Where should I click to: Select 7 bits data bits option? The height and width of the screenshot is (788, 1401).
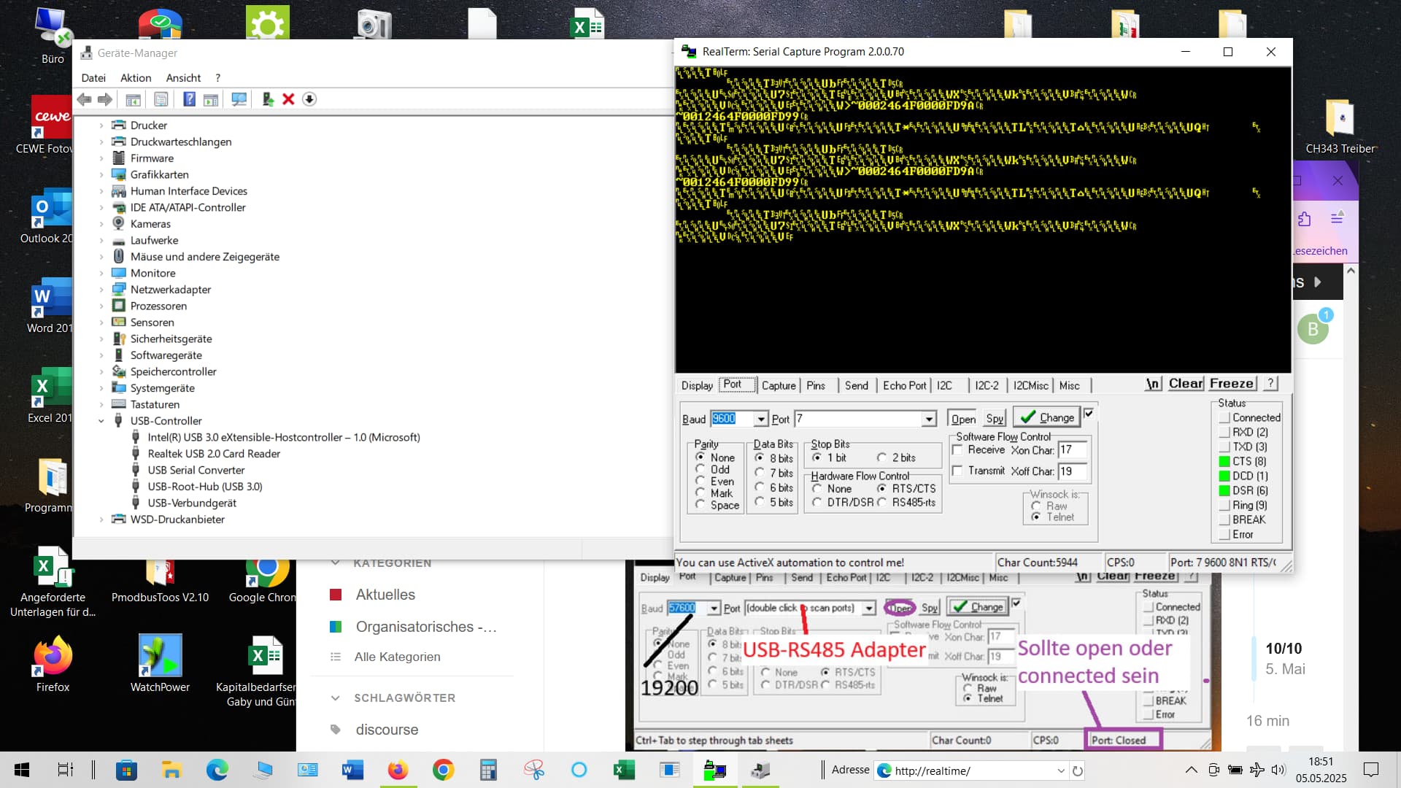tap(760, 473)
